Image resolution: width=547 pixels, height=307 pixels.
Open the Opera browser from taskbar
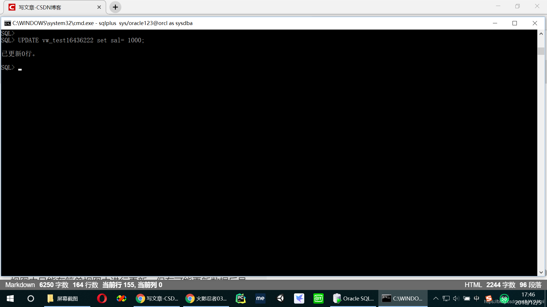click(102, 298)
